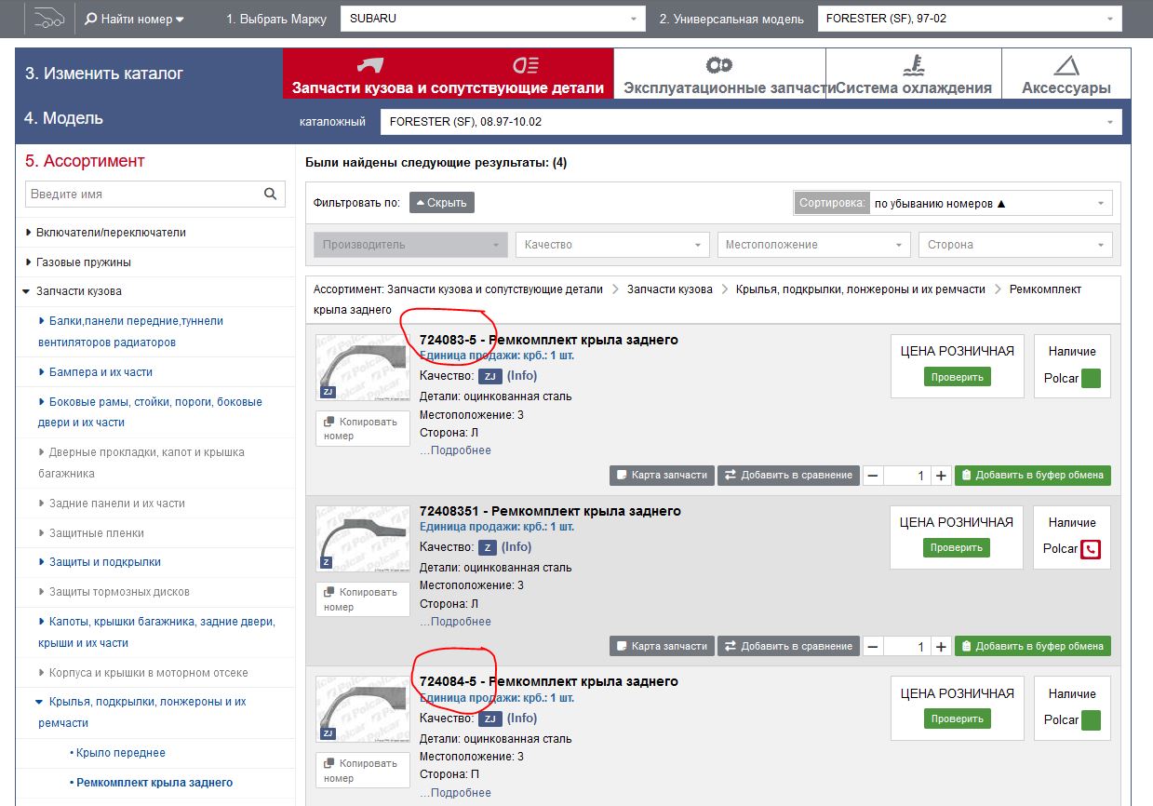
Task: Expand the Качество filter dropdown
Action: coord(612,245)
